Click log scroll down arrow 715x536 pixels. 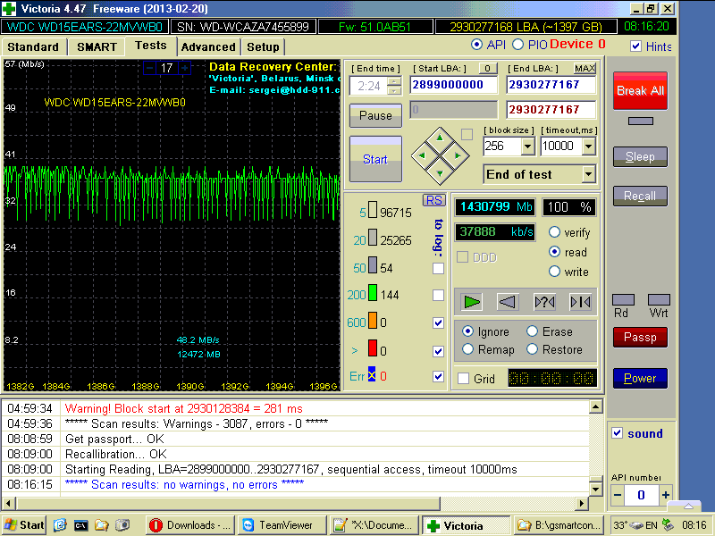[595, 490]
